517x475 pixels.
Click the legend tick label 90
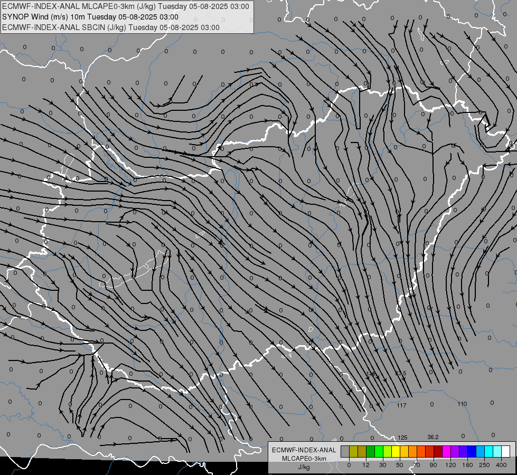click(x=433, y=465)
